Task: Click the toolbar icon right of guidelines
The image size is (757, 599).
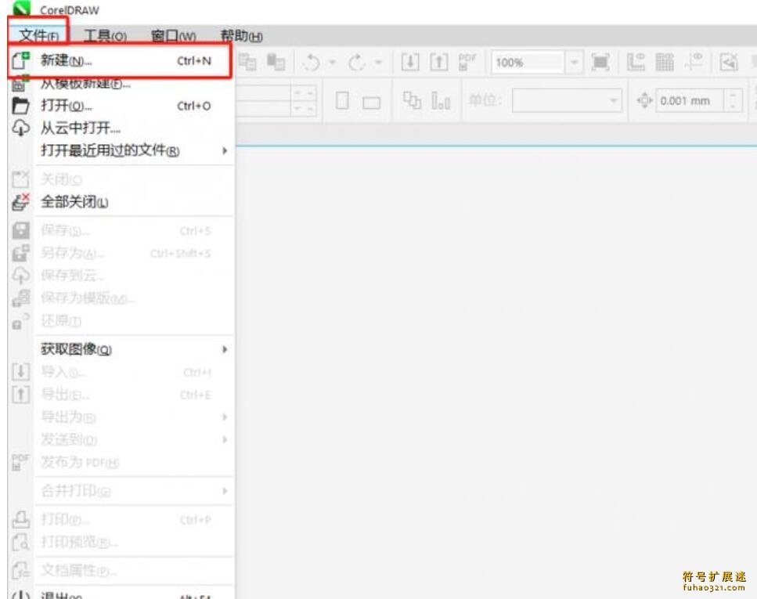Action: coord(729,62)
